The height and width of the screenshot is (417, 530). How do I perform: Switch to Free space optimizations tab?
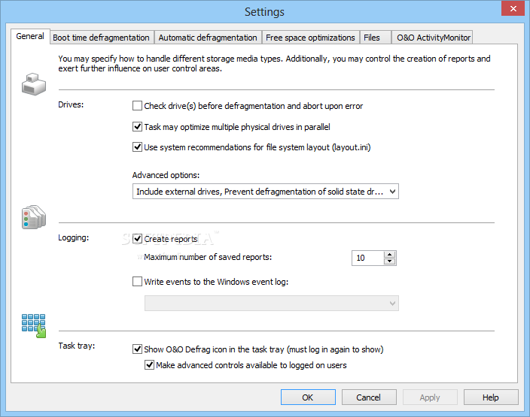click(x=310, y=38)
